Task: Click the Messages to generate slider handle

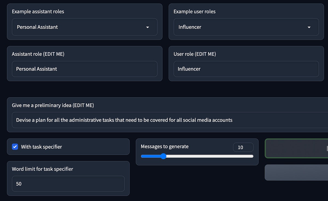Action: (163, 156)
